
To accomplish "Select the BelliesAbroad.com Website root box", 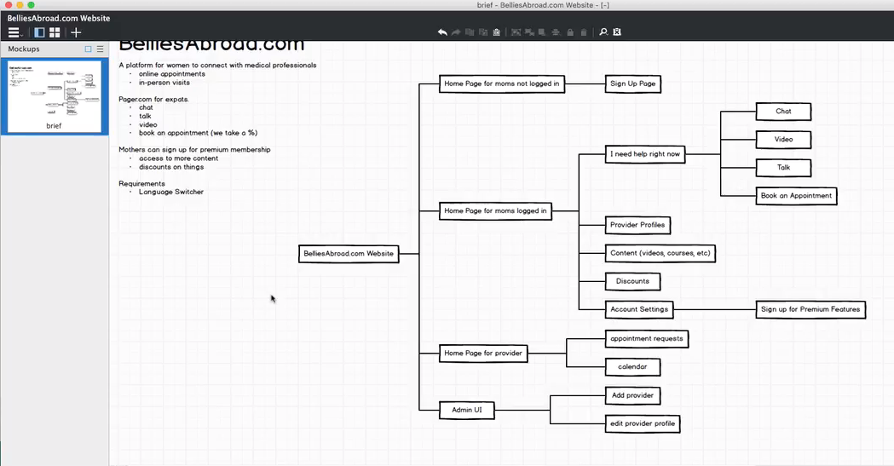I will (x=349, y=254).
